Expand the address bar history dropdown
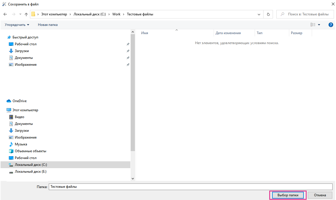 (259, 14)
